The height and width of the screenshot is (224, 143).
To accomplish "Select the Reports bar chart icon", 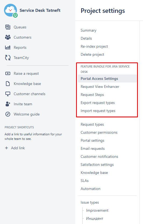I will [8, 47].
